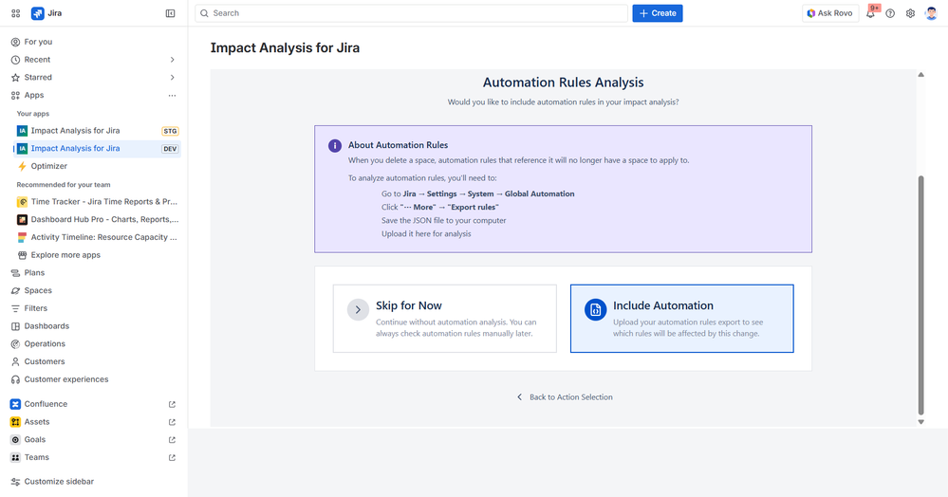Open notifications bell icon
The image size is (948, 497).
click(x=870, y=13)
